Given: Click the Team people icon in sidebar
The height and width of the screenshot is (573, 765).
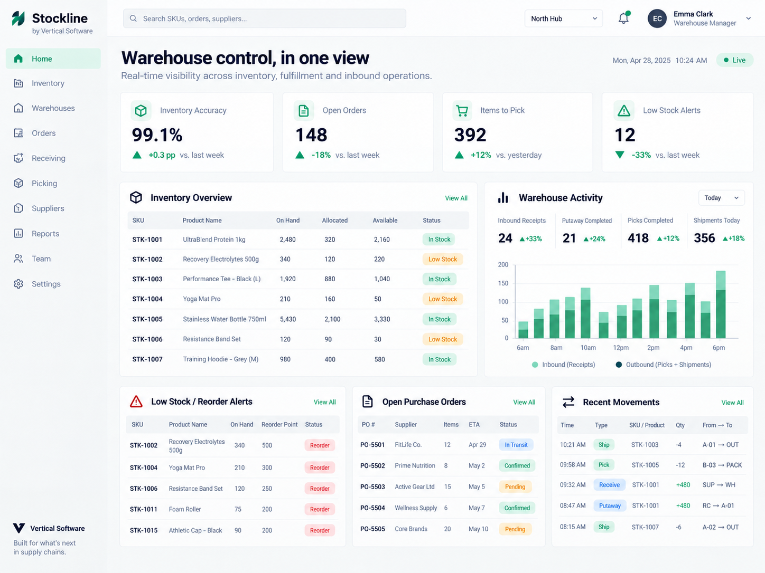Looking at the screenshot, I should [x=18, y=259].
